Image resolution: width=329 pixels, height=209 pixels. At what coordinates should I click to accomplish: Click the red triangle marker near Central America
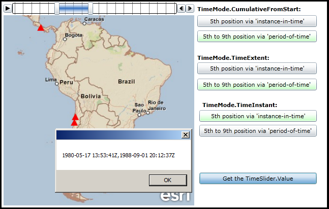tap(41, 28)
